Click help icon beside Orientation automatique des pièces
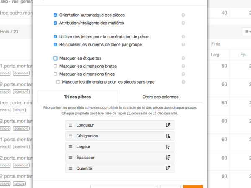Image resolution: width=251 pixels, height=188 pixels. 183,15
